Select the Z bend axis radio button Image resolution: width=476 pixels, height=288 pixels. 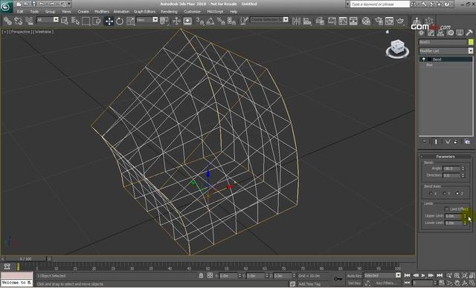pos(457,193)
